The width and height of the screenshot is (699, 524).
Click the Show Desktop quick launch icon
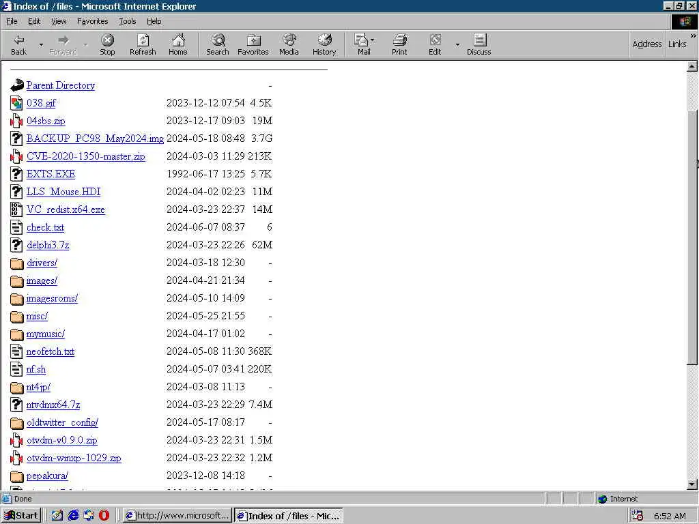(57, 516)
